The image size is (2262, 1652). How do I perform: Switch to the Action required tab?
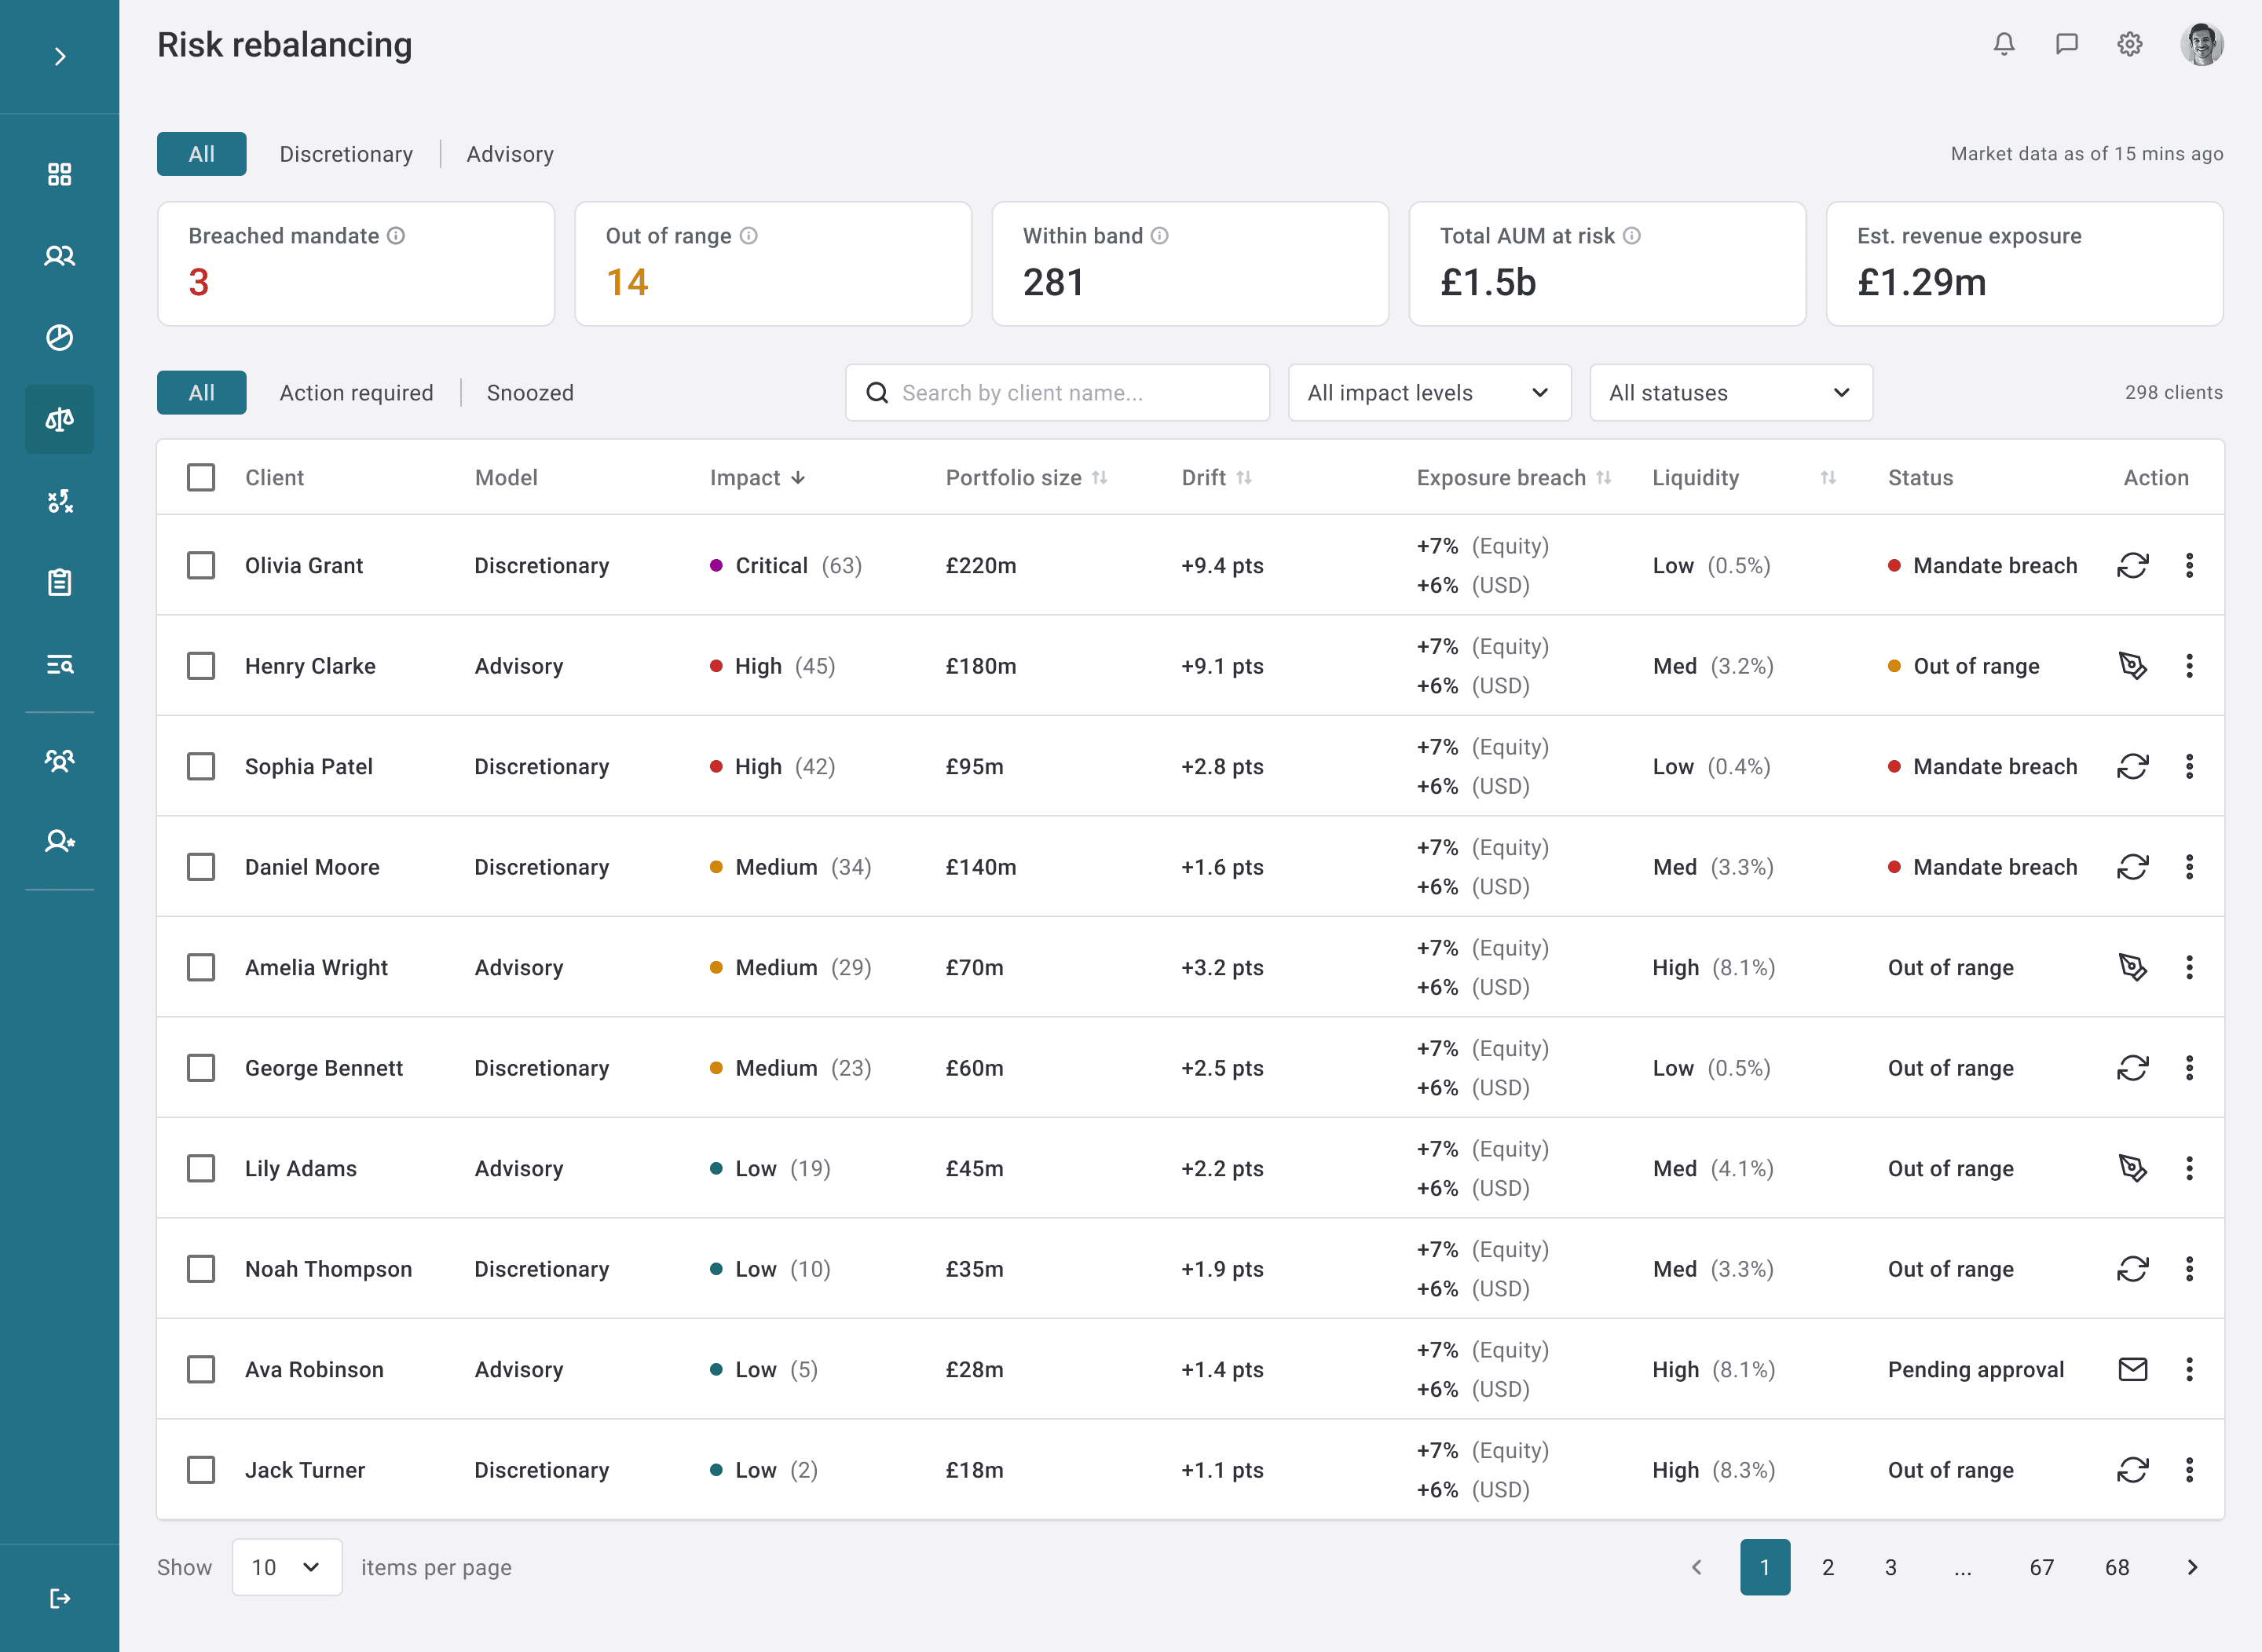356,393
